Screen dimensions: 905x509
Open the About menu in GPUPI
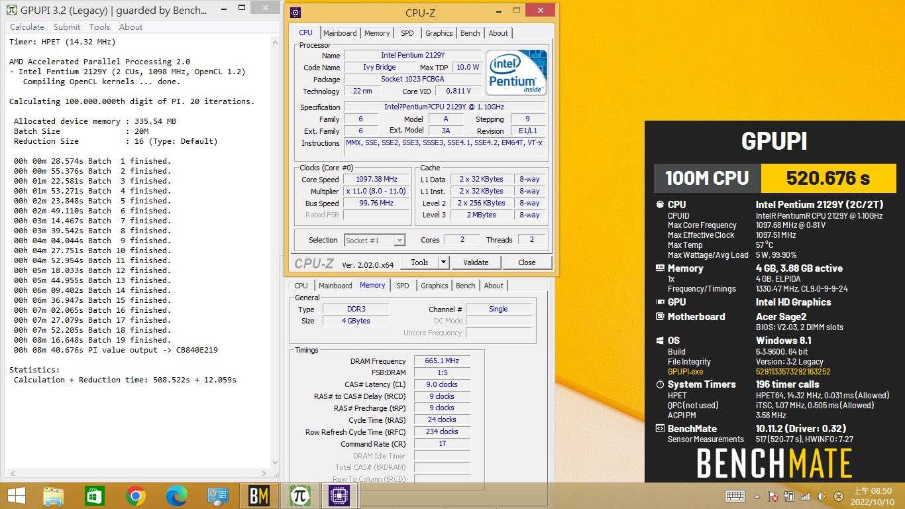coord(131,27)
